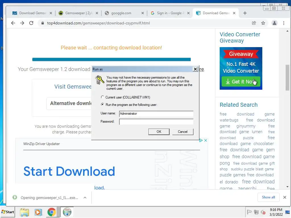Share this page via the share icon
The image size is (291, 218).
pyautogui.click(x=254, y=23)
